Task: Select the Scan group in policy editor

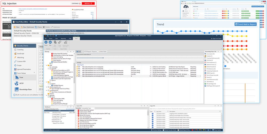Action: click(25, 77)
